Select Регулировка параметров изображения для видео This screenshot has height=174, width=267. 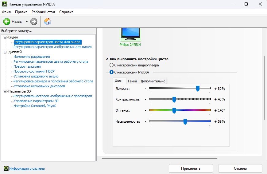pyautogui.click(x=52, y=47)
